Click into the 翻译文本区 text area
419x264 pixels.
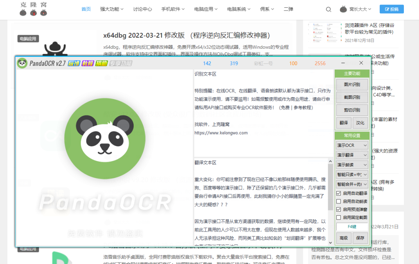coord(261,202)
